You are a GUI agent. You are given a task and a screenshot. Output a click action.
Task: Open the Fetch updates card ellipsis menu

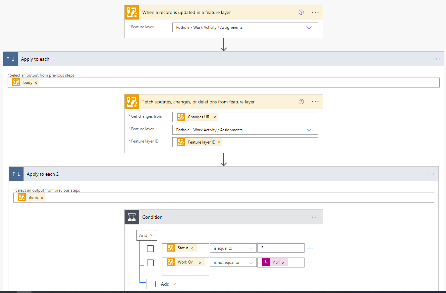(x=315, y=102)
